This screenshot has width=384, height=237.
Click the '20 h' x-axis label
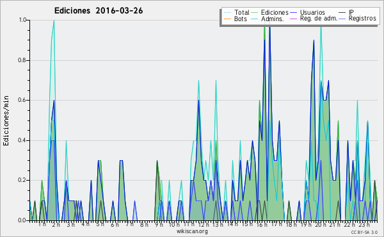pos(321,224)
